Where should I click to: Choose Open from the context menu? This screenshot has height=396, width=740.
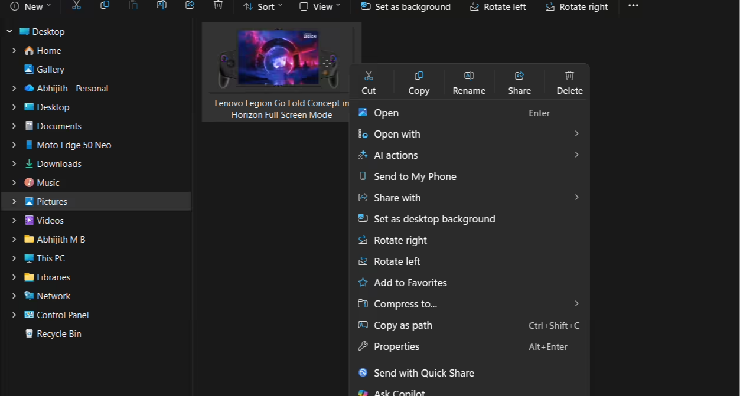pos(469,113)
